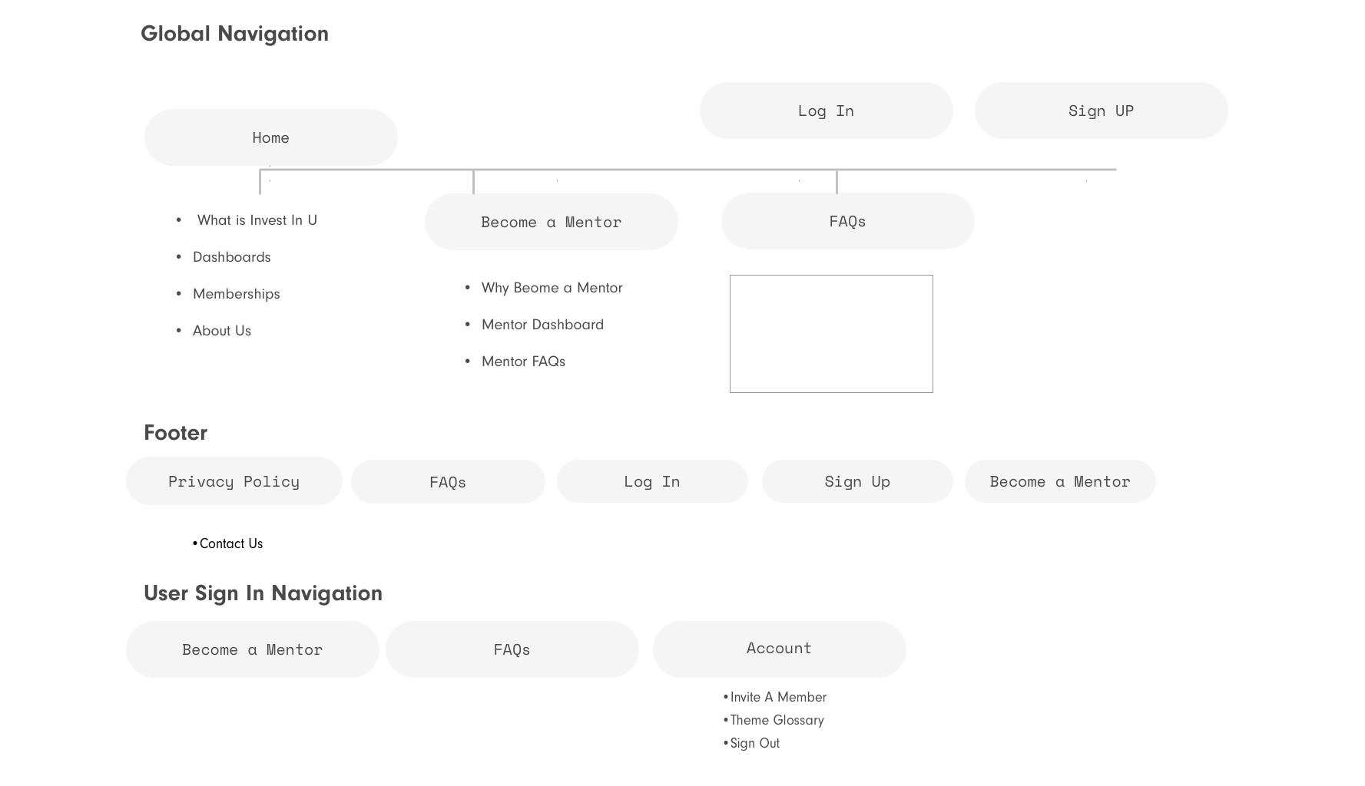Image resolution: width=1365 pixels, height=786 pixels.
Task: Select Become a Mentor in Global Navigation
Action: pos(551,222)
